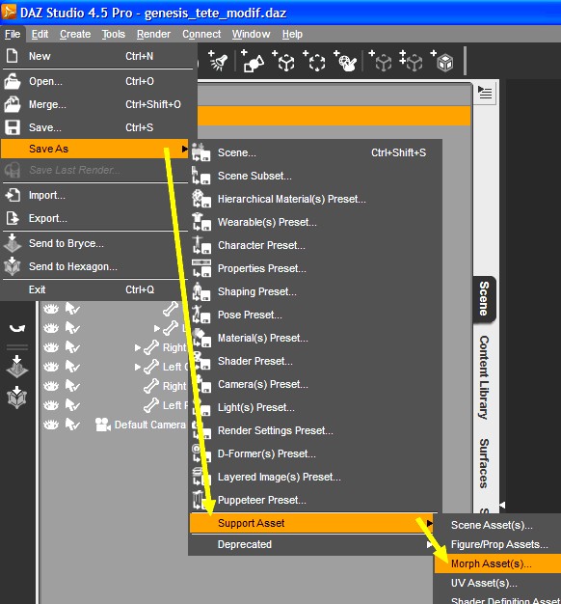Choose Morph Asset(s) from Support Asset submenu
Viewport: 561px width, 604px height.
coord(497,563)
